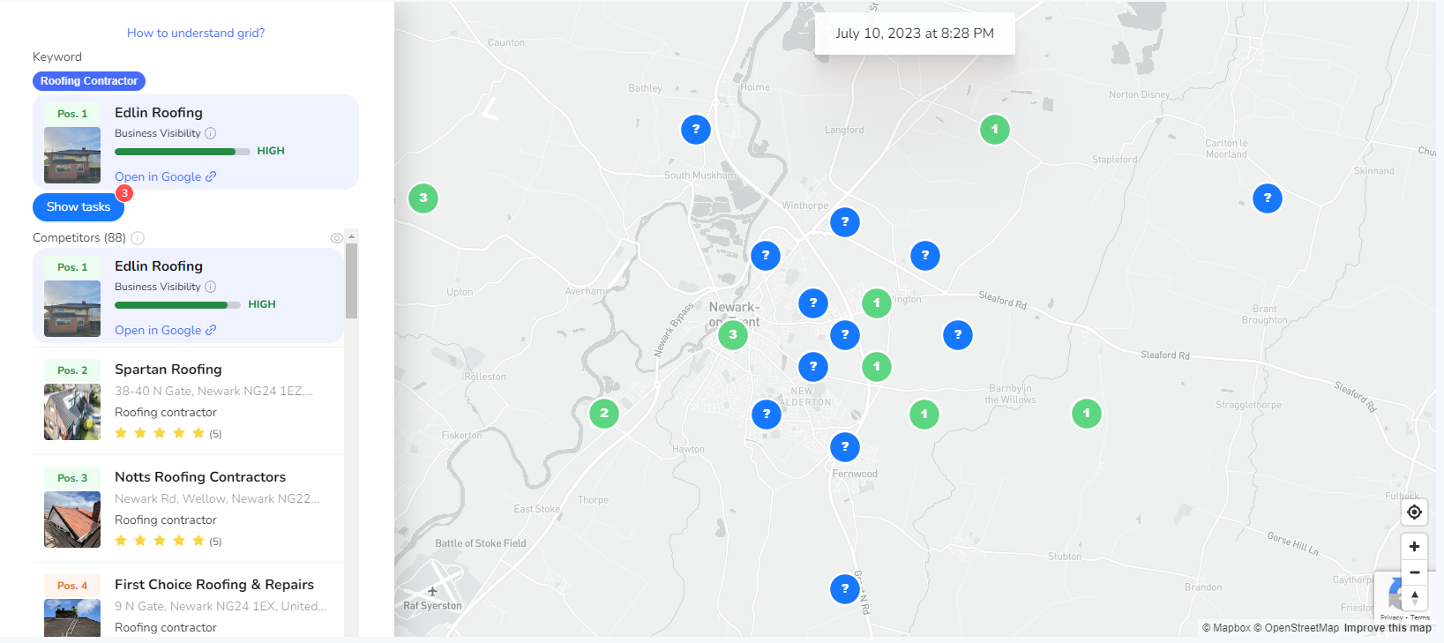
Task: Toggle the eye icon for Competitors visibility
Action: tap(336, 238)
